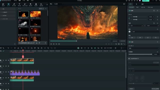Open the Filters tab
Viewport: 160px width, 90px height.
click(x=36, y=5)
